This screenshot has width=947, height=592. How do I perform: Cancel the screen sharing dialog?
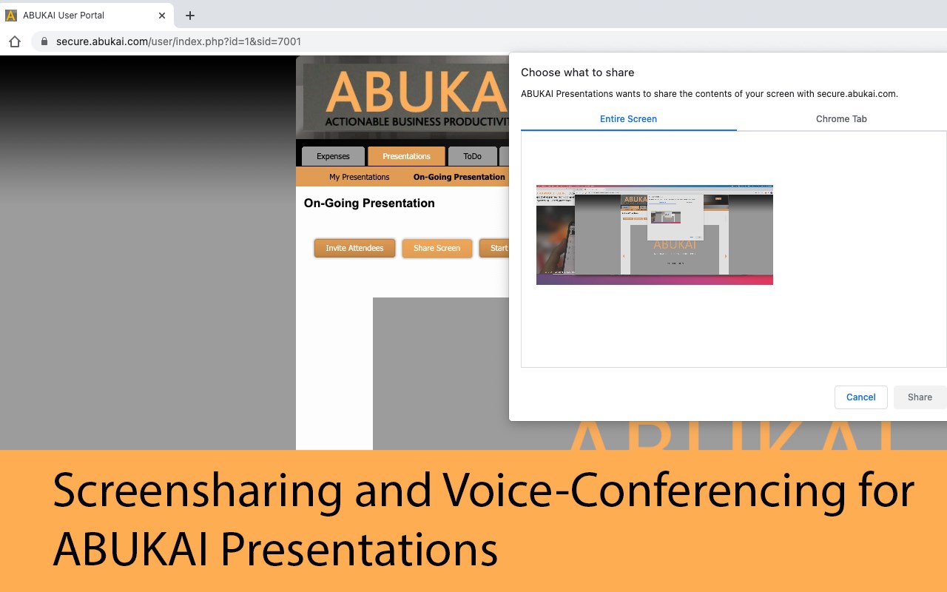(x=860, y=397)
